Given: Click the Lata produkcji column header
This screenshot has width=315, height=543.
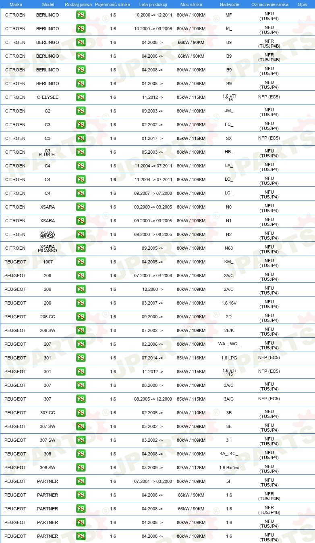Looking at the screenshot, I should (x=153, y=4).
